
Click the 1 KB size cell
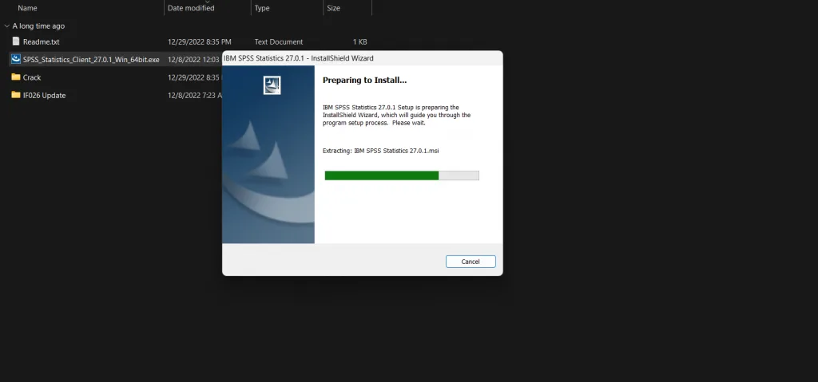click(360, 41)
